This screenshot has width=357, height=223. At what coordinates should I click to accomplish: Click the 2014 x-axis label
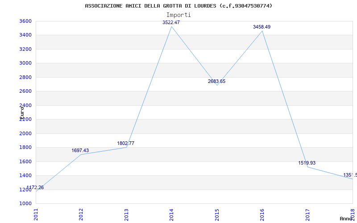tap(171, 215)
